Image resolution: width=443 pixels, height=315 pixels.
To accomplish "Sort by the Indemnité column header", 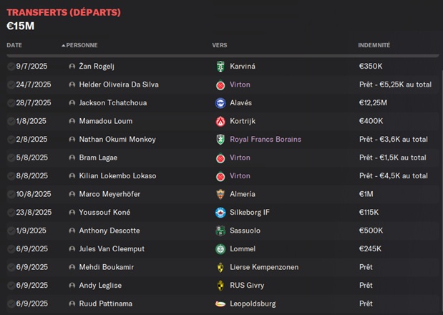I will [x=374, y=45].
